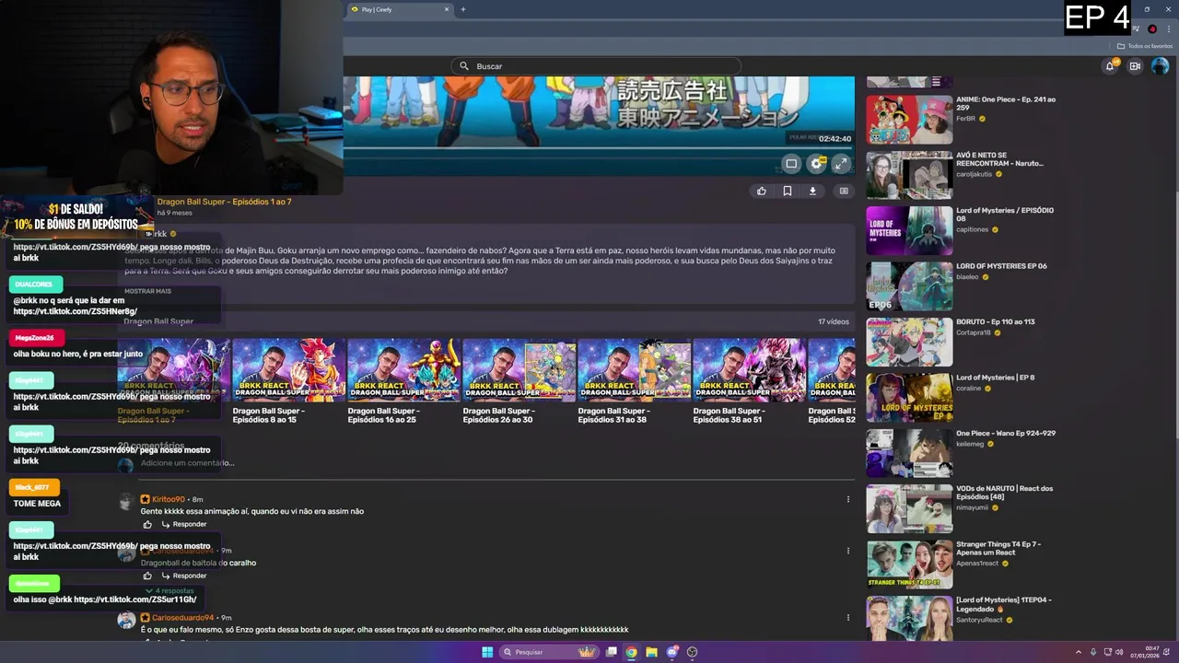Open Dragon Ball Super Episódios 8 ao 15

[289, 380]
